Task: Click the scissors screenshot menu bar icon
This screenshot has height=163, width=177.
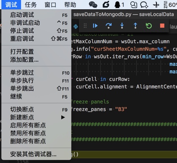Action: click(x=156, y=5)
